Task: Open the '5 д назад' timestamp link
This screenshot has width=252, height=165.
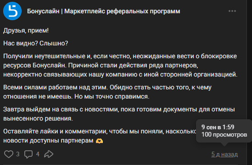Action: 224,154
